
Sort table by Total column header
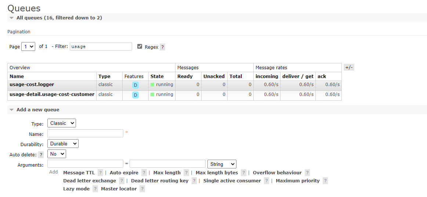point(236,77)
